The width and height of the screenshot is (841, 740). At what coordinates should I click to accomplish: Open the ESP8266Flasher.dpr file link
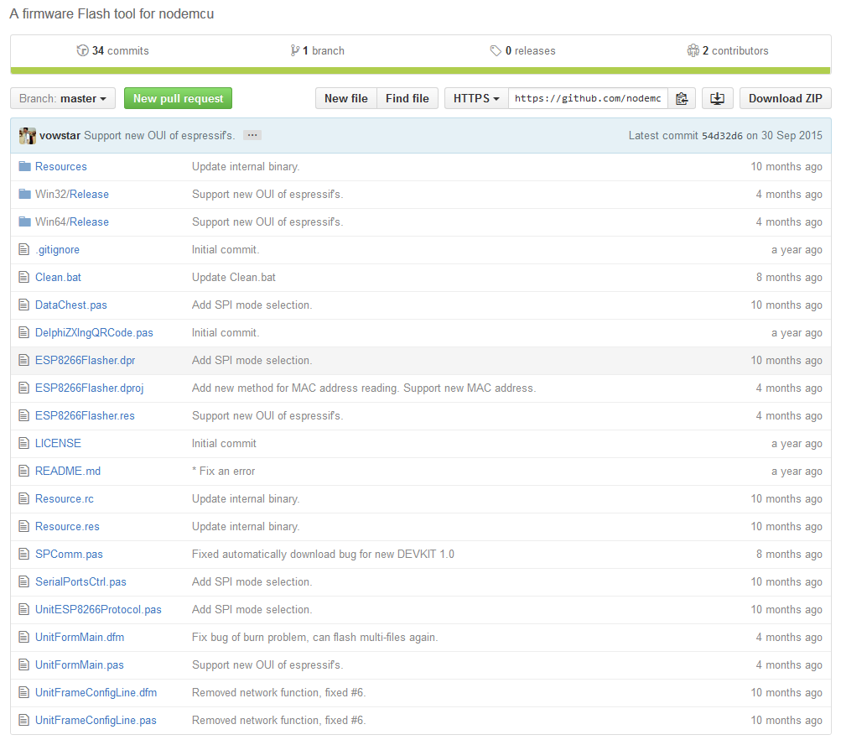click(x=86, y=361)
